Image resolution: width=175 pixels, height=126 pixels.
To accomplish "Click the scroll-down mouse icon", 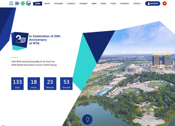I will (x=87, y=120).
